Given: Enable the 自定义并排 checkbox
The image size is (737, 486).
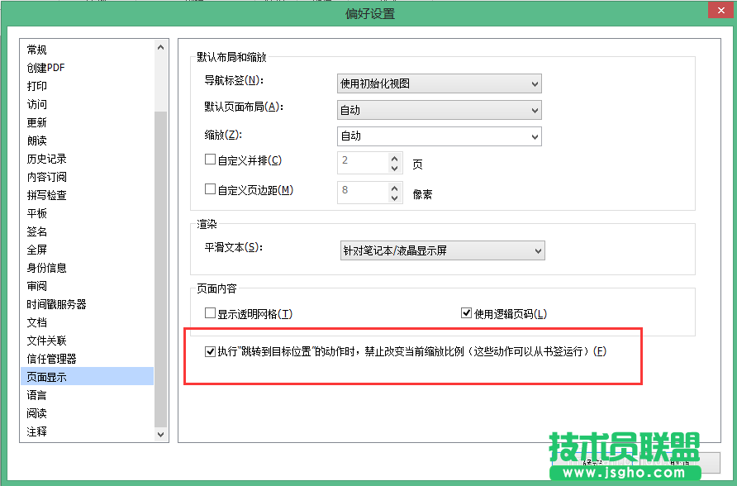Looking at the screenshot, I should click(x=210, y=160).
